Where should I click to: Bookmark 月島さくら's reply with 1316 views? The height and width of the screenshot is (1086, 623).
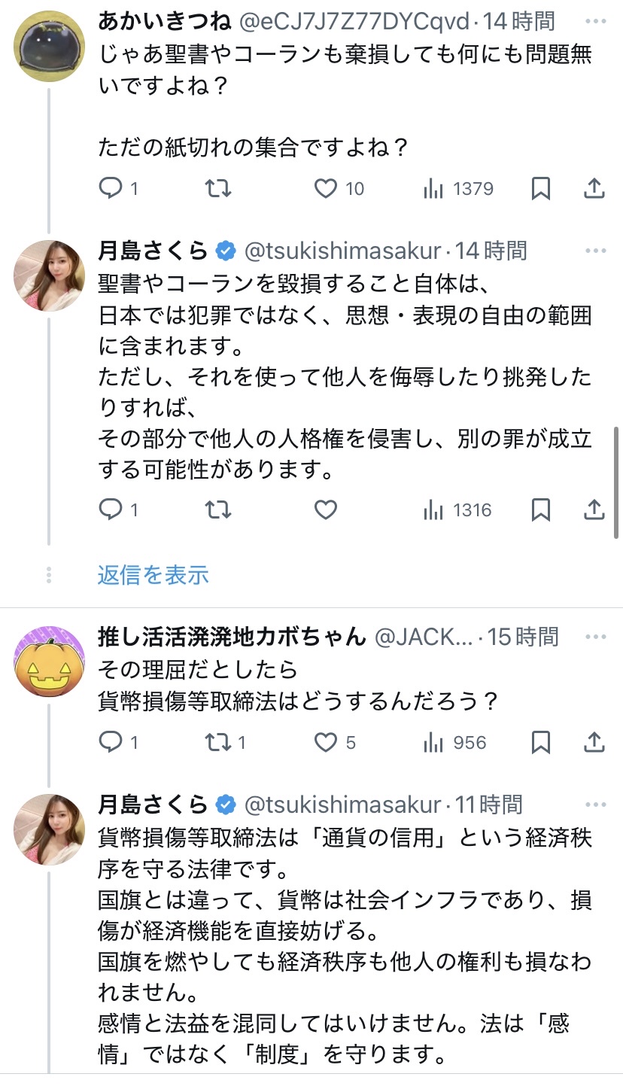540,510
